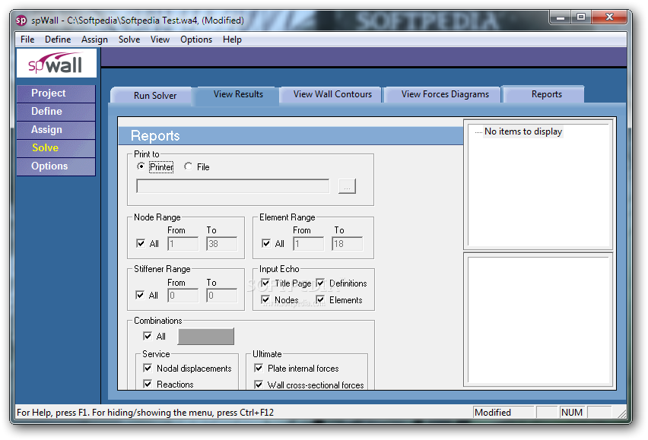Viewport: 648px width, 440px height.
Task: Close the spWall window
Action: [609, 17]
